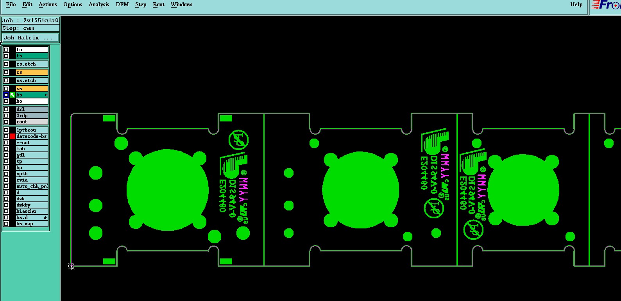Select the 'bs_map' layer name
Image resolution: width=621 pixels, height=301 pixels.
(32, 224)
